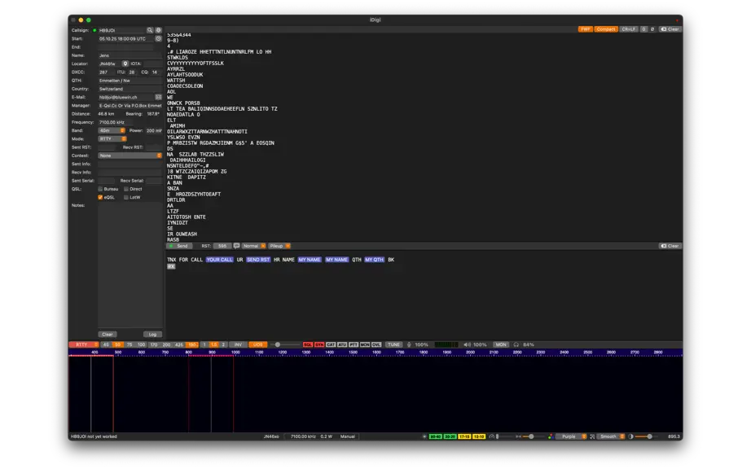Image resolution: width=751 pixels, height=469 pixels.
Task: Open the RTTY mode selector in the bottom toolbar
Action: pyautogui.click(x=84, y=344)
